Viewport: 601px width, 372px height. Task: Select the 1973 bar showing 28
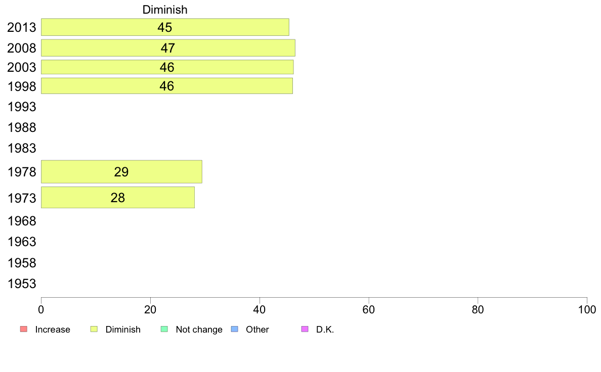[118, 198]
